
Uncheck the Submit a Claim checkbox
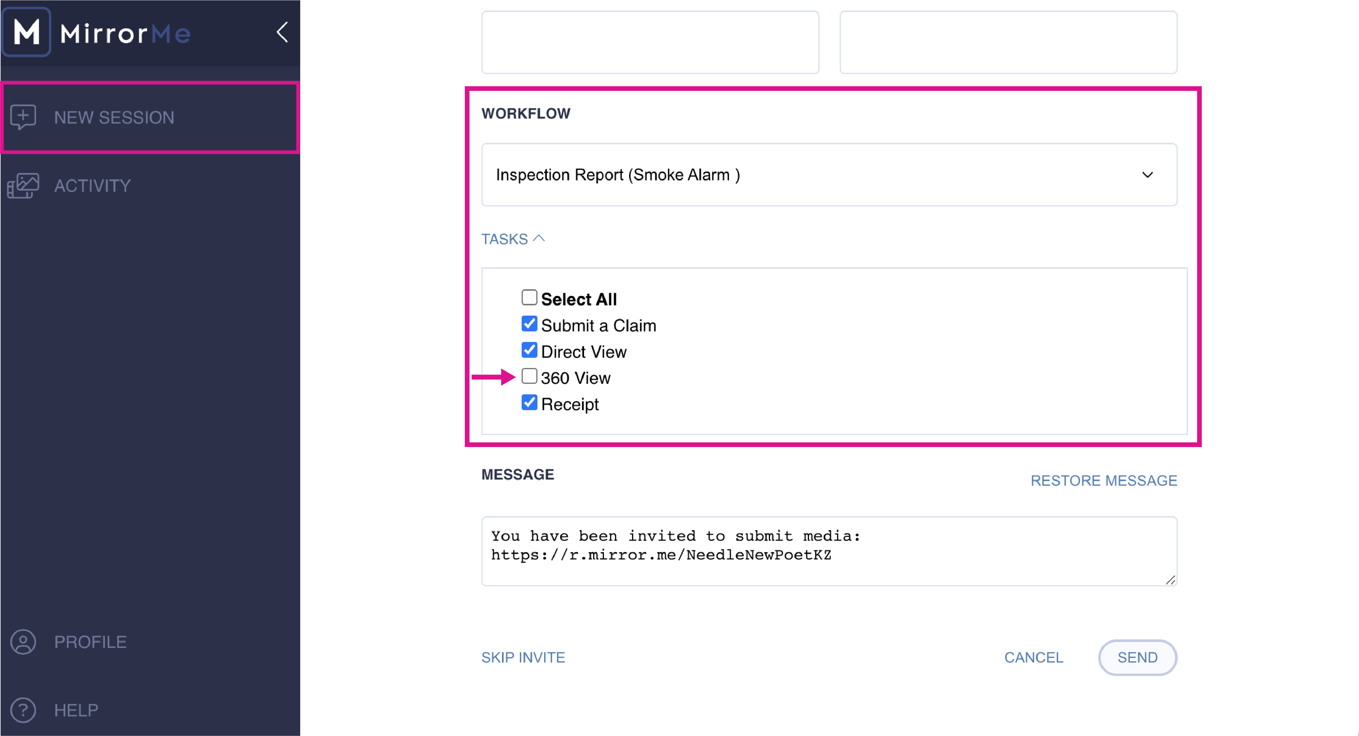[x=529, y=324]
